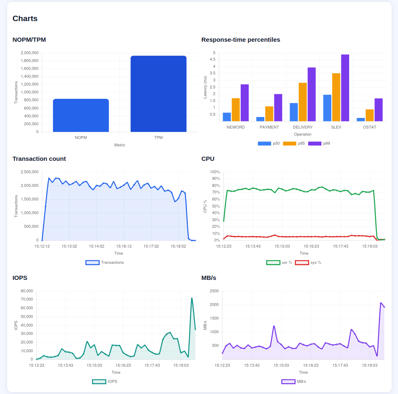Toggle the sys % legend entry
The width and height of the screenshot is (398, 394).
tap(308, 263)
